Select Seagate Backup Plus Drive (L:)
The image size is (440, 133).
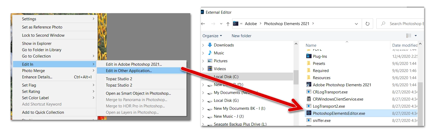(240, 124)
